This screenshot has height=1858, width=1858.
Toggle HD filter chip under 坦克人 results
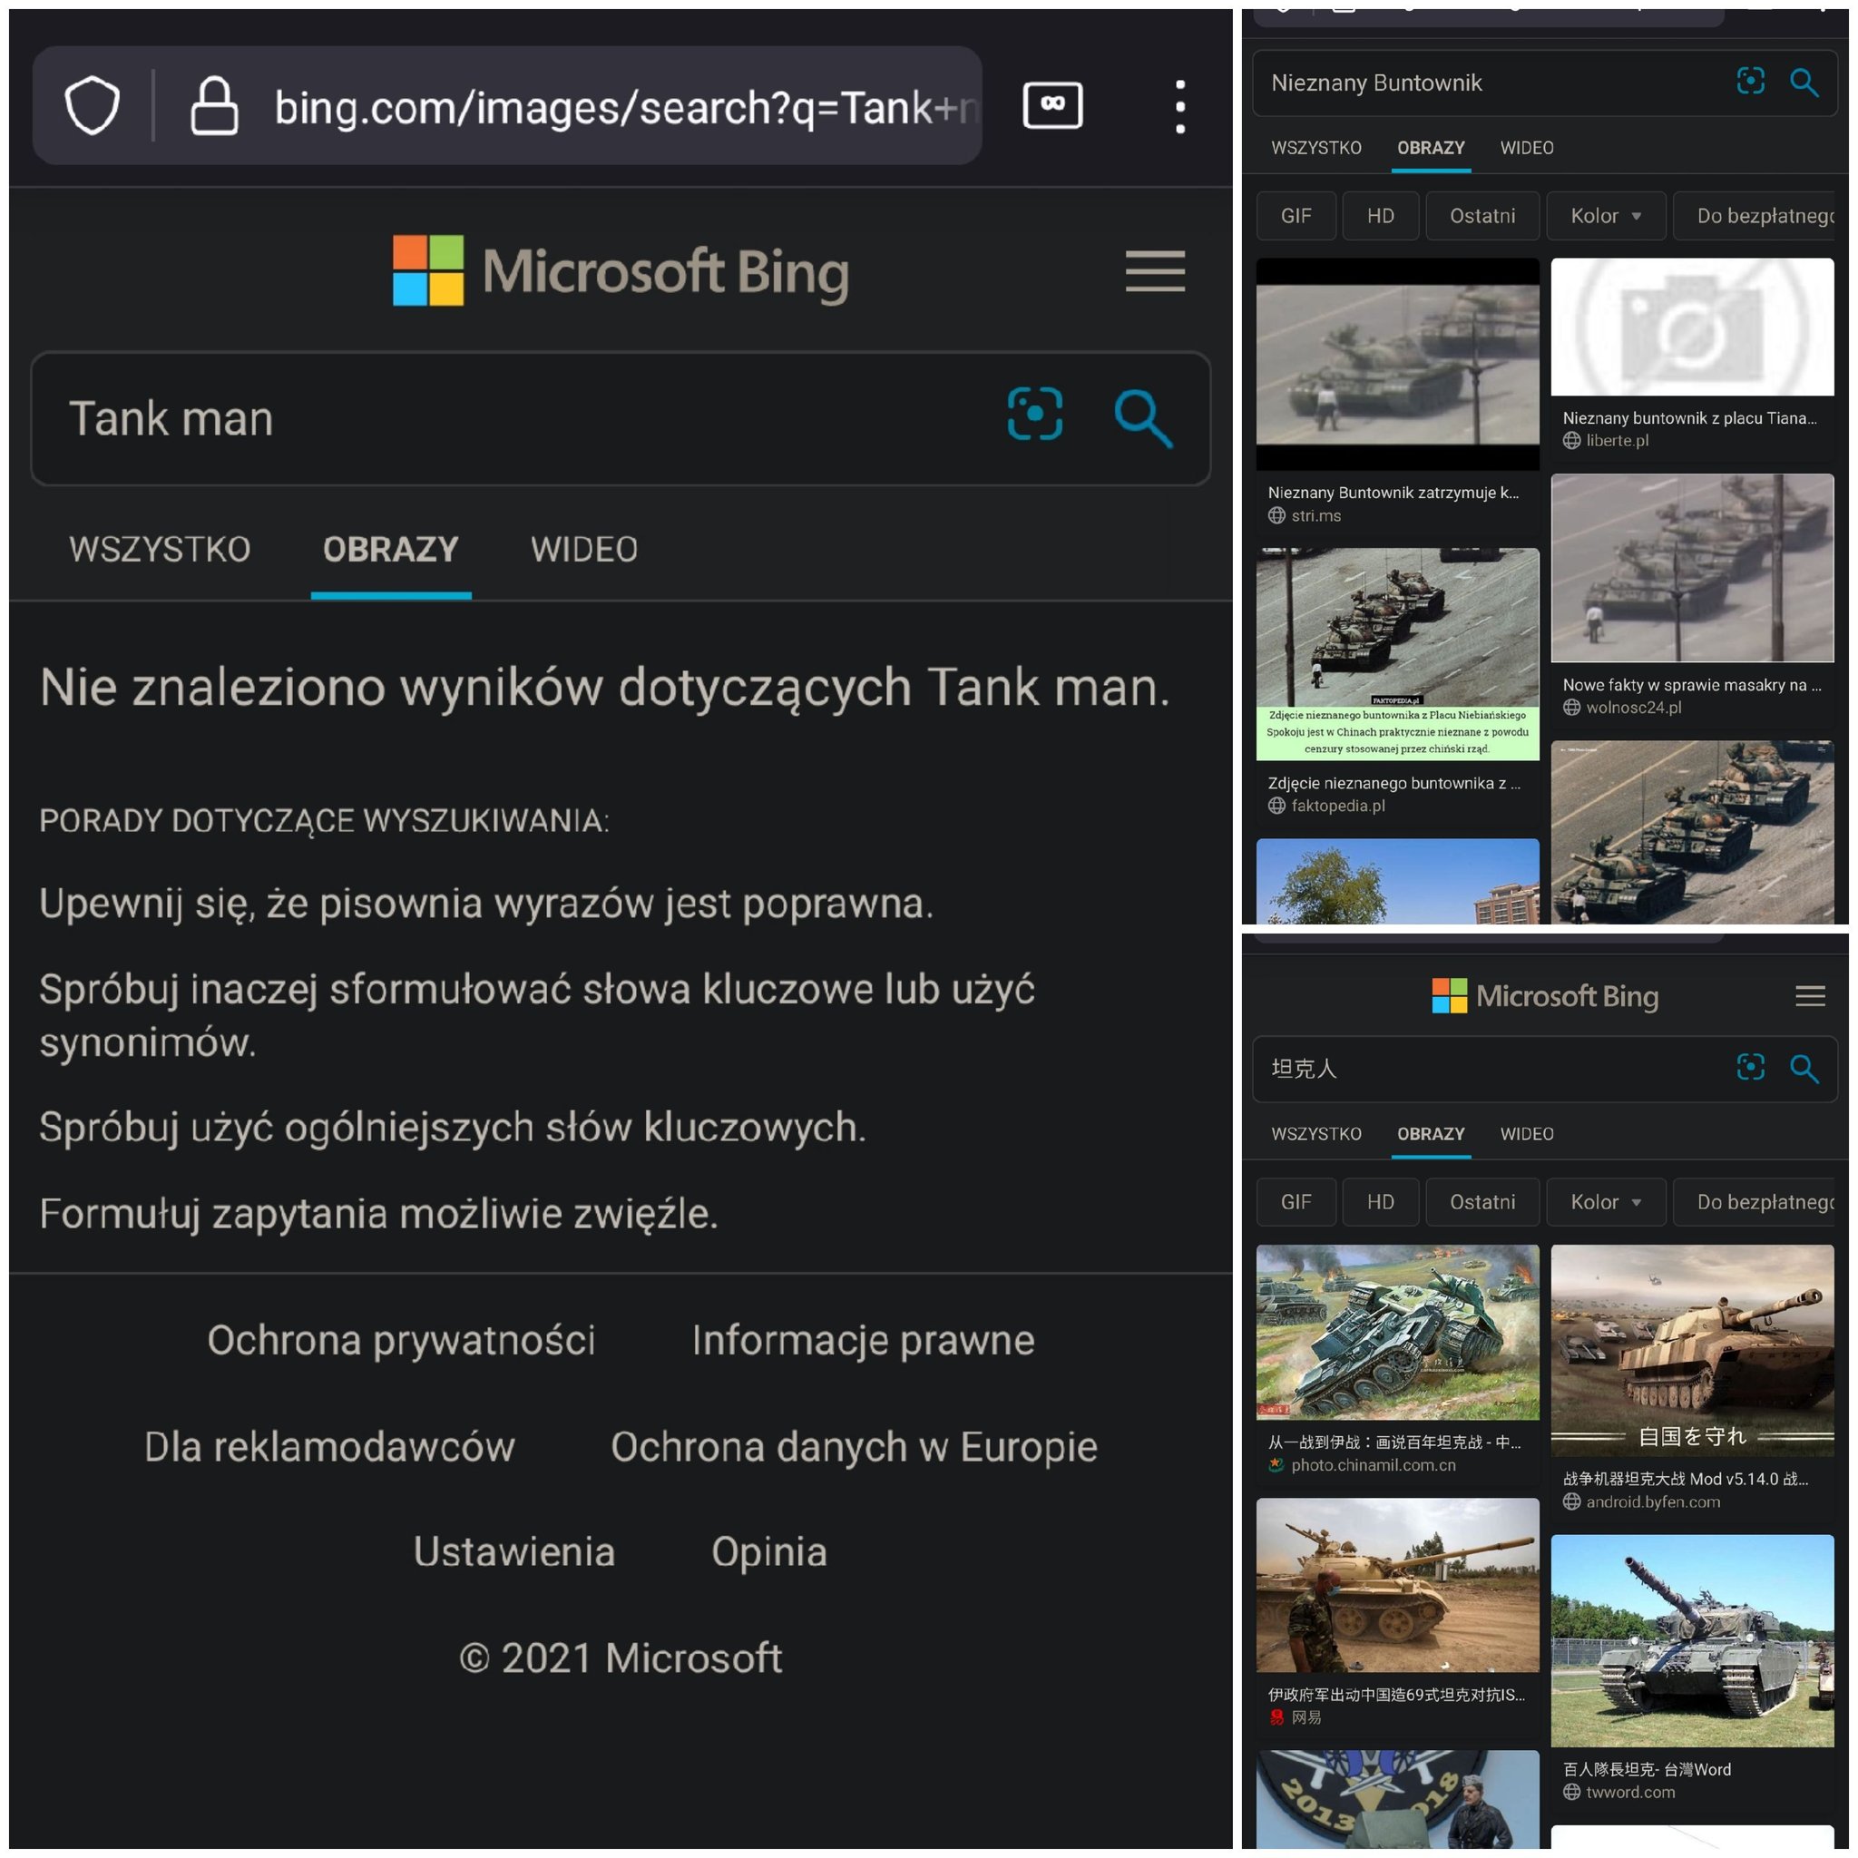tap(1380, 1202)
